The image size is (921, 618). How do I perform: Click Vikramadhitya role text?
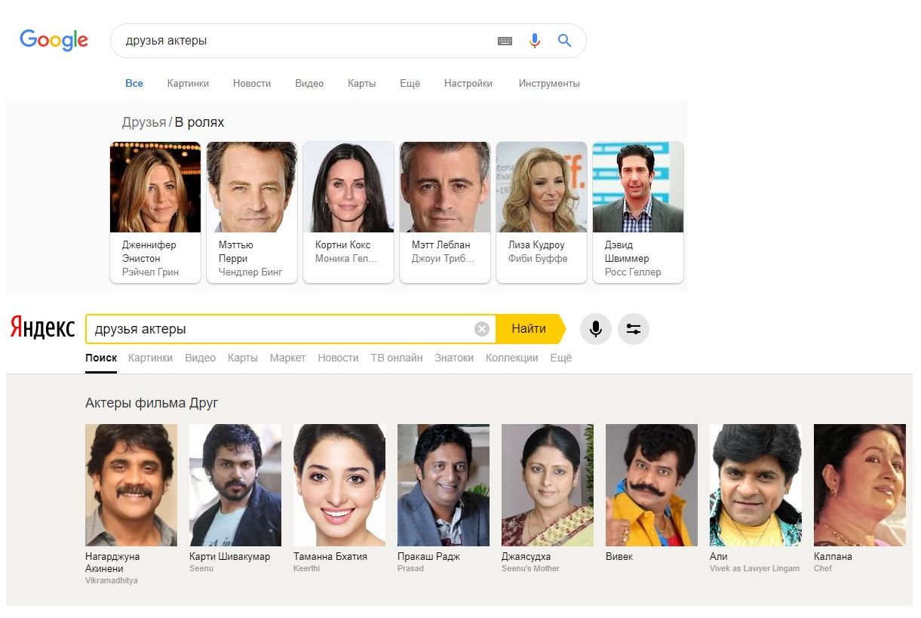tap(112, 580)
